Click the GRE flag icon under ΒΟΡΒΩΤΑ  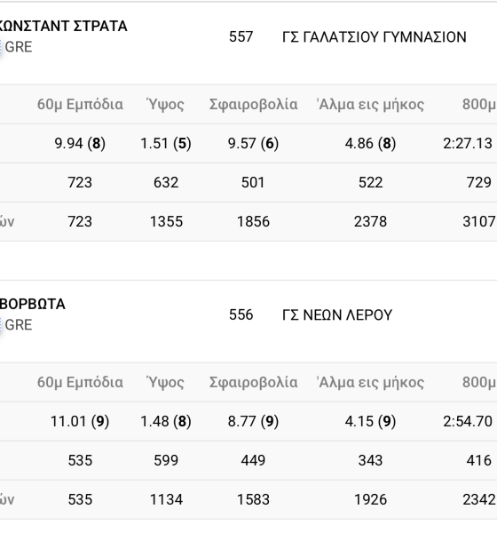point(1,325)
